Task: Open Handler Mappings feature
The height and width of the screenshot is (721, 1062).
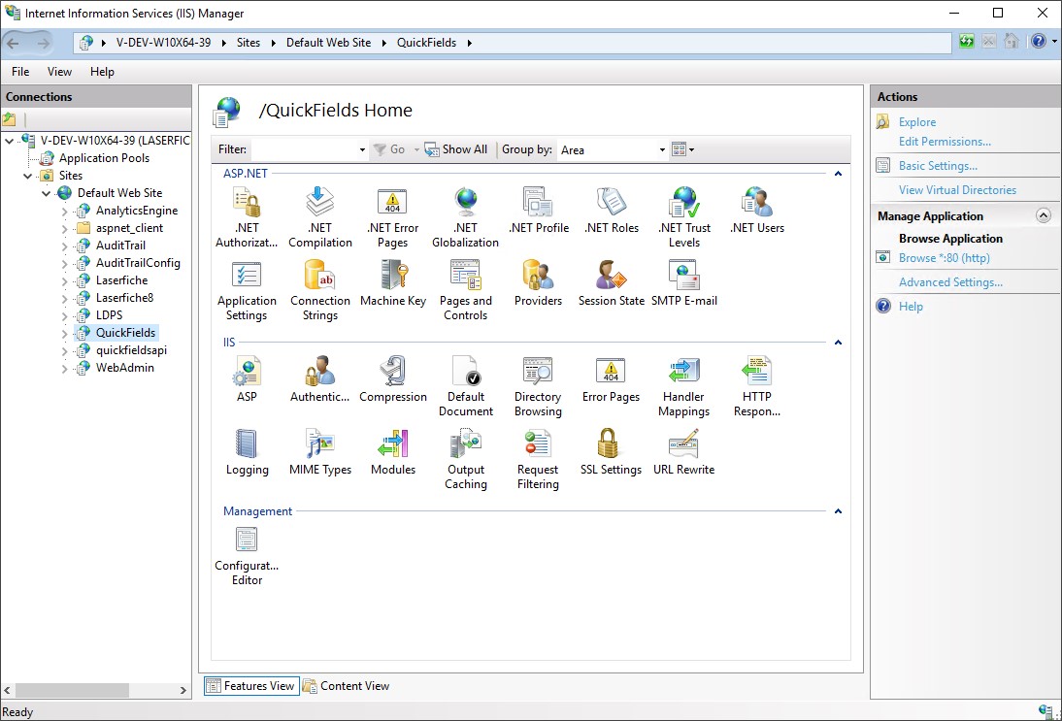Action: point(684,386)
